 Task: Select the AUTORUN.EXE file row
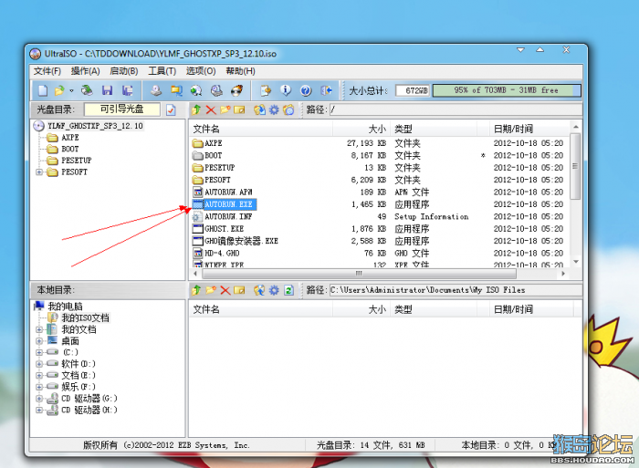(x=378, y=204)
